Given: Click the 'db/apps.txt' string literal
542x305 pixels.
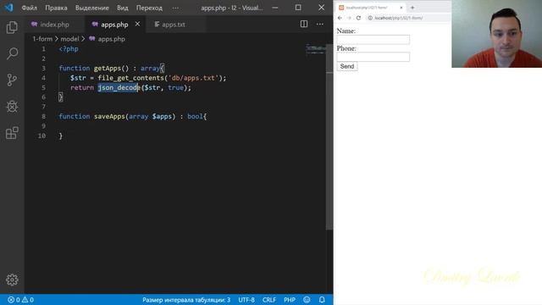Looking at the screenshot, I should pos(193,78).
